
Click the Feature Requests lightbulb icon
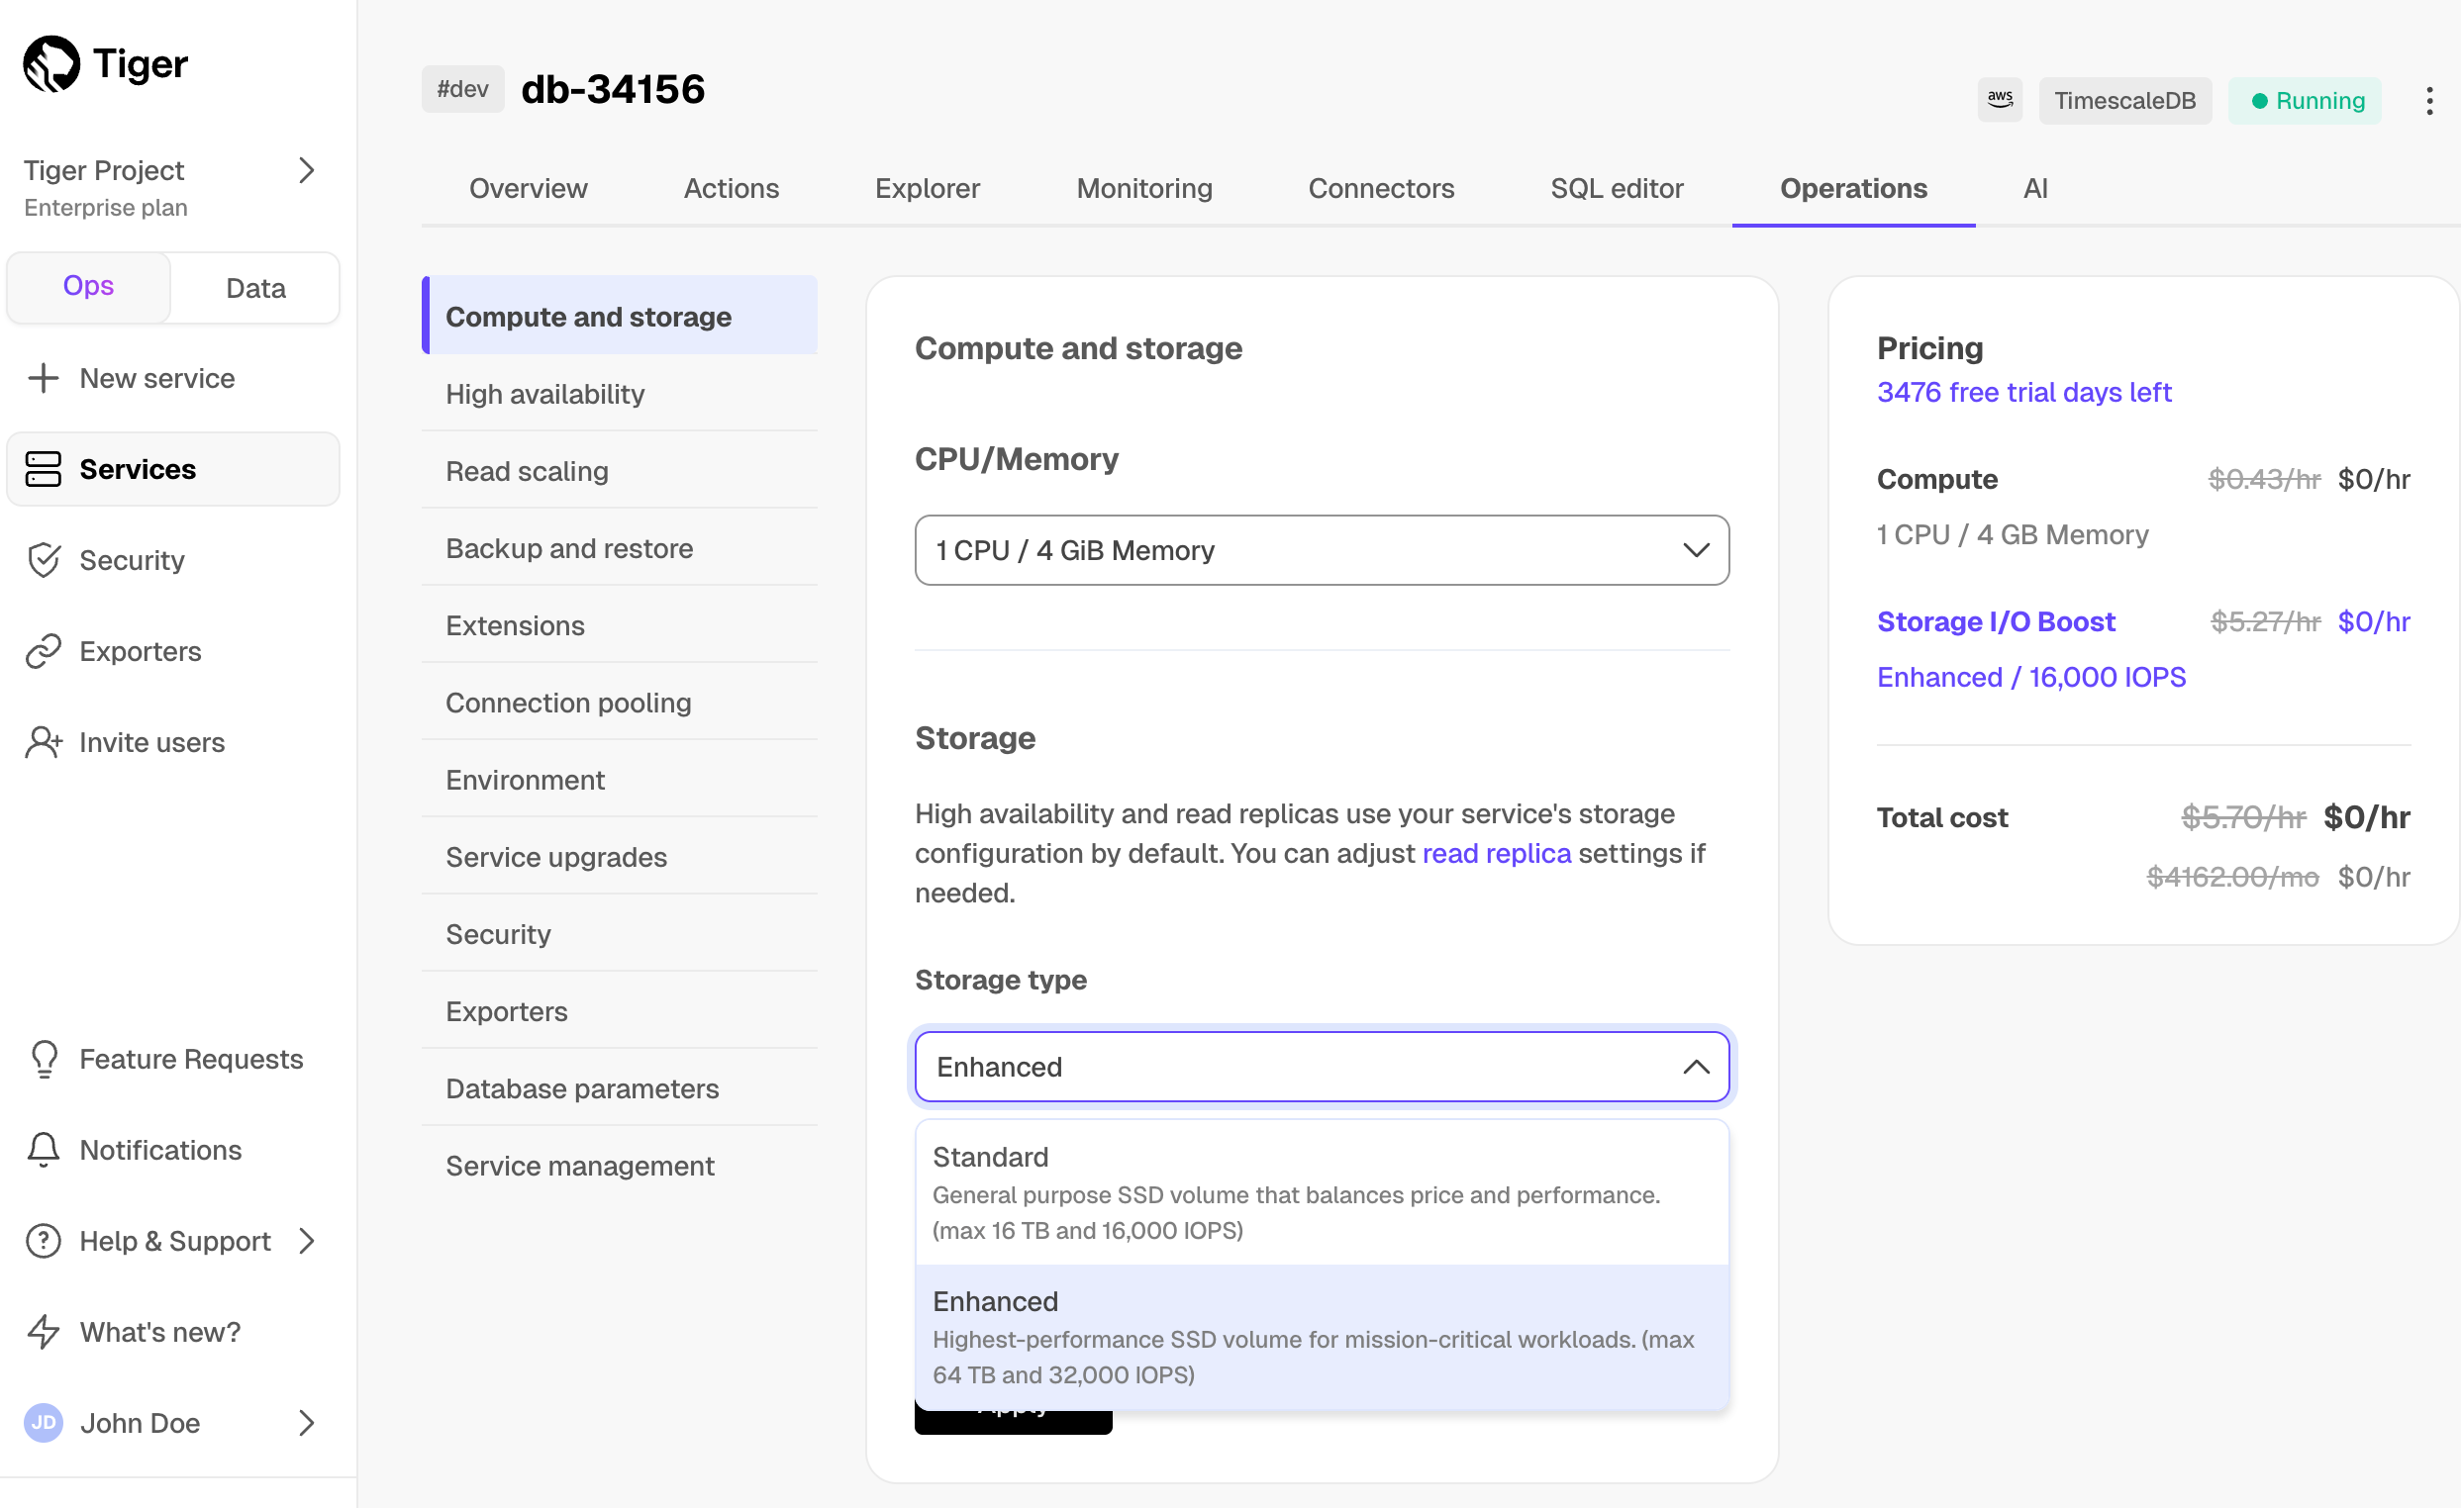[43, 1059]
